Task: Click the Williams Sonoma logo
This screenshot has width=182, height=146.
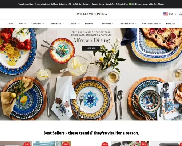Action: point(92,14)
